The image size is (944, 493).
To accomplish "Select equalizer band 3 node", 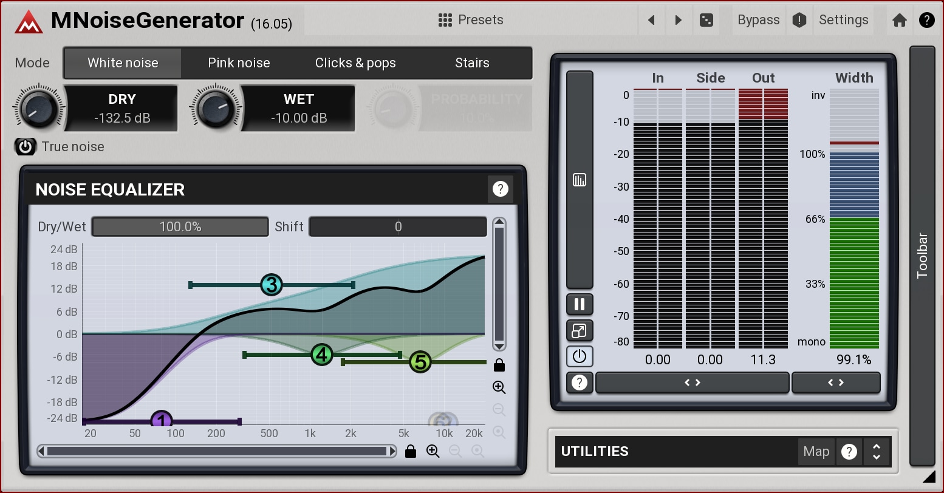I will [x=272, y=285].
